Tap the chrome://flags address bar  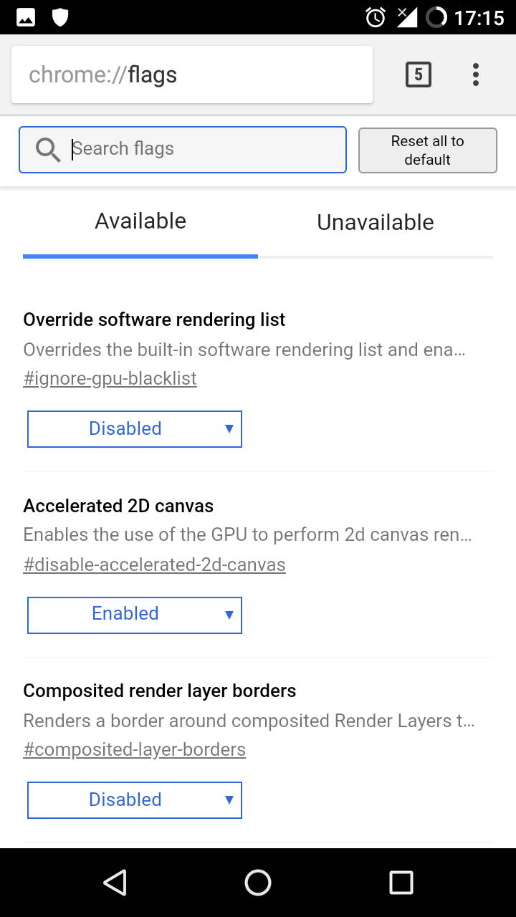(191, 75)
